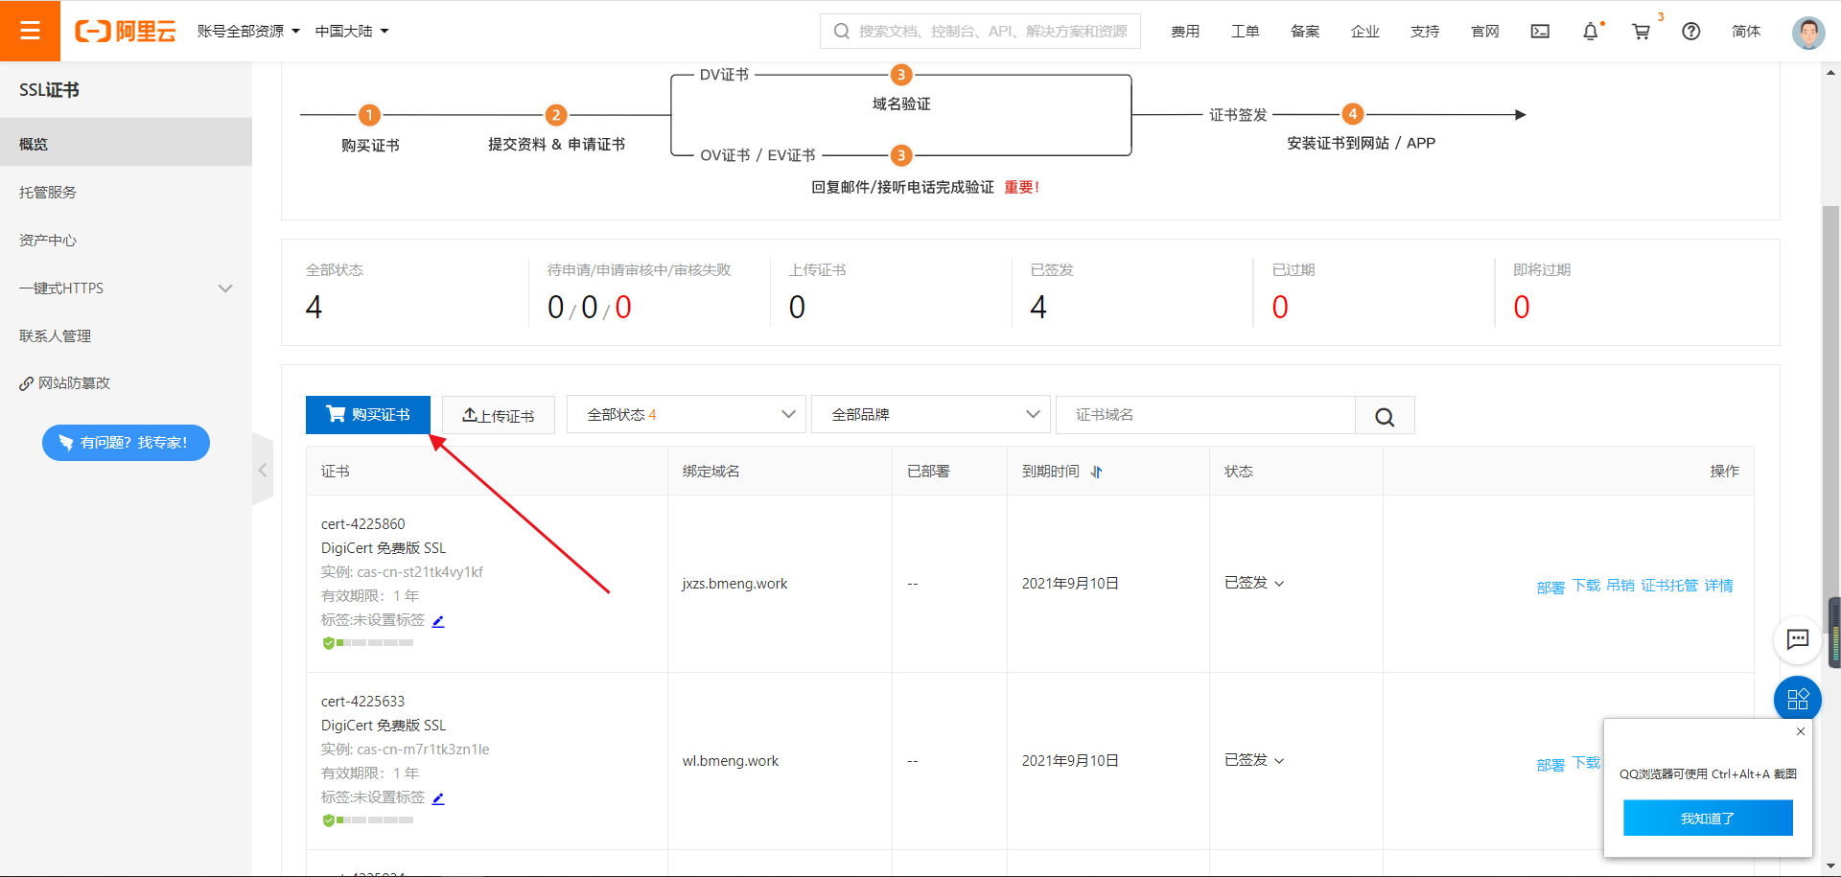Click 我知道了 in the popup
Viewport: 1841px width, 877px height.
click(x=1707, y=819)
